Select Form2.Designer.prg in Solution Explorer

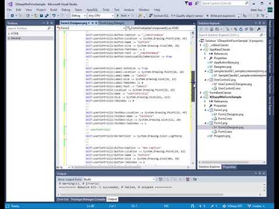click(230, 114)
